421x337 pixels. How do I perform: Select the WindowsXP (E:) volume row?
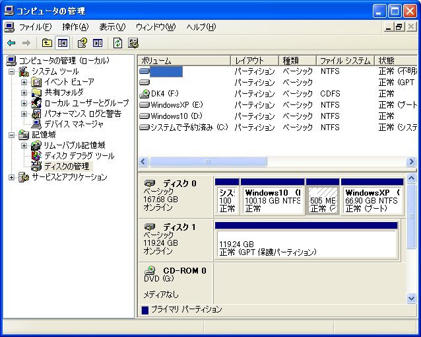(176, 105)
